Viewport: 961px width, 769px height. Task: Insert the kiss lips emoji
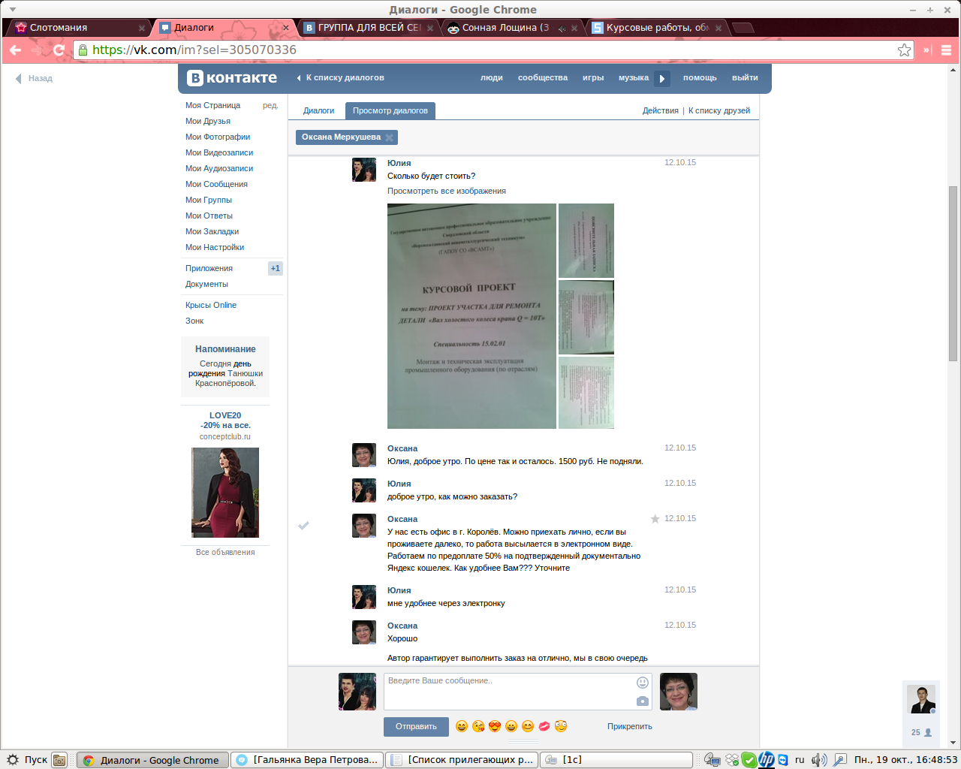544,726
